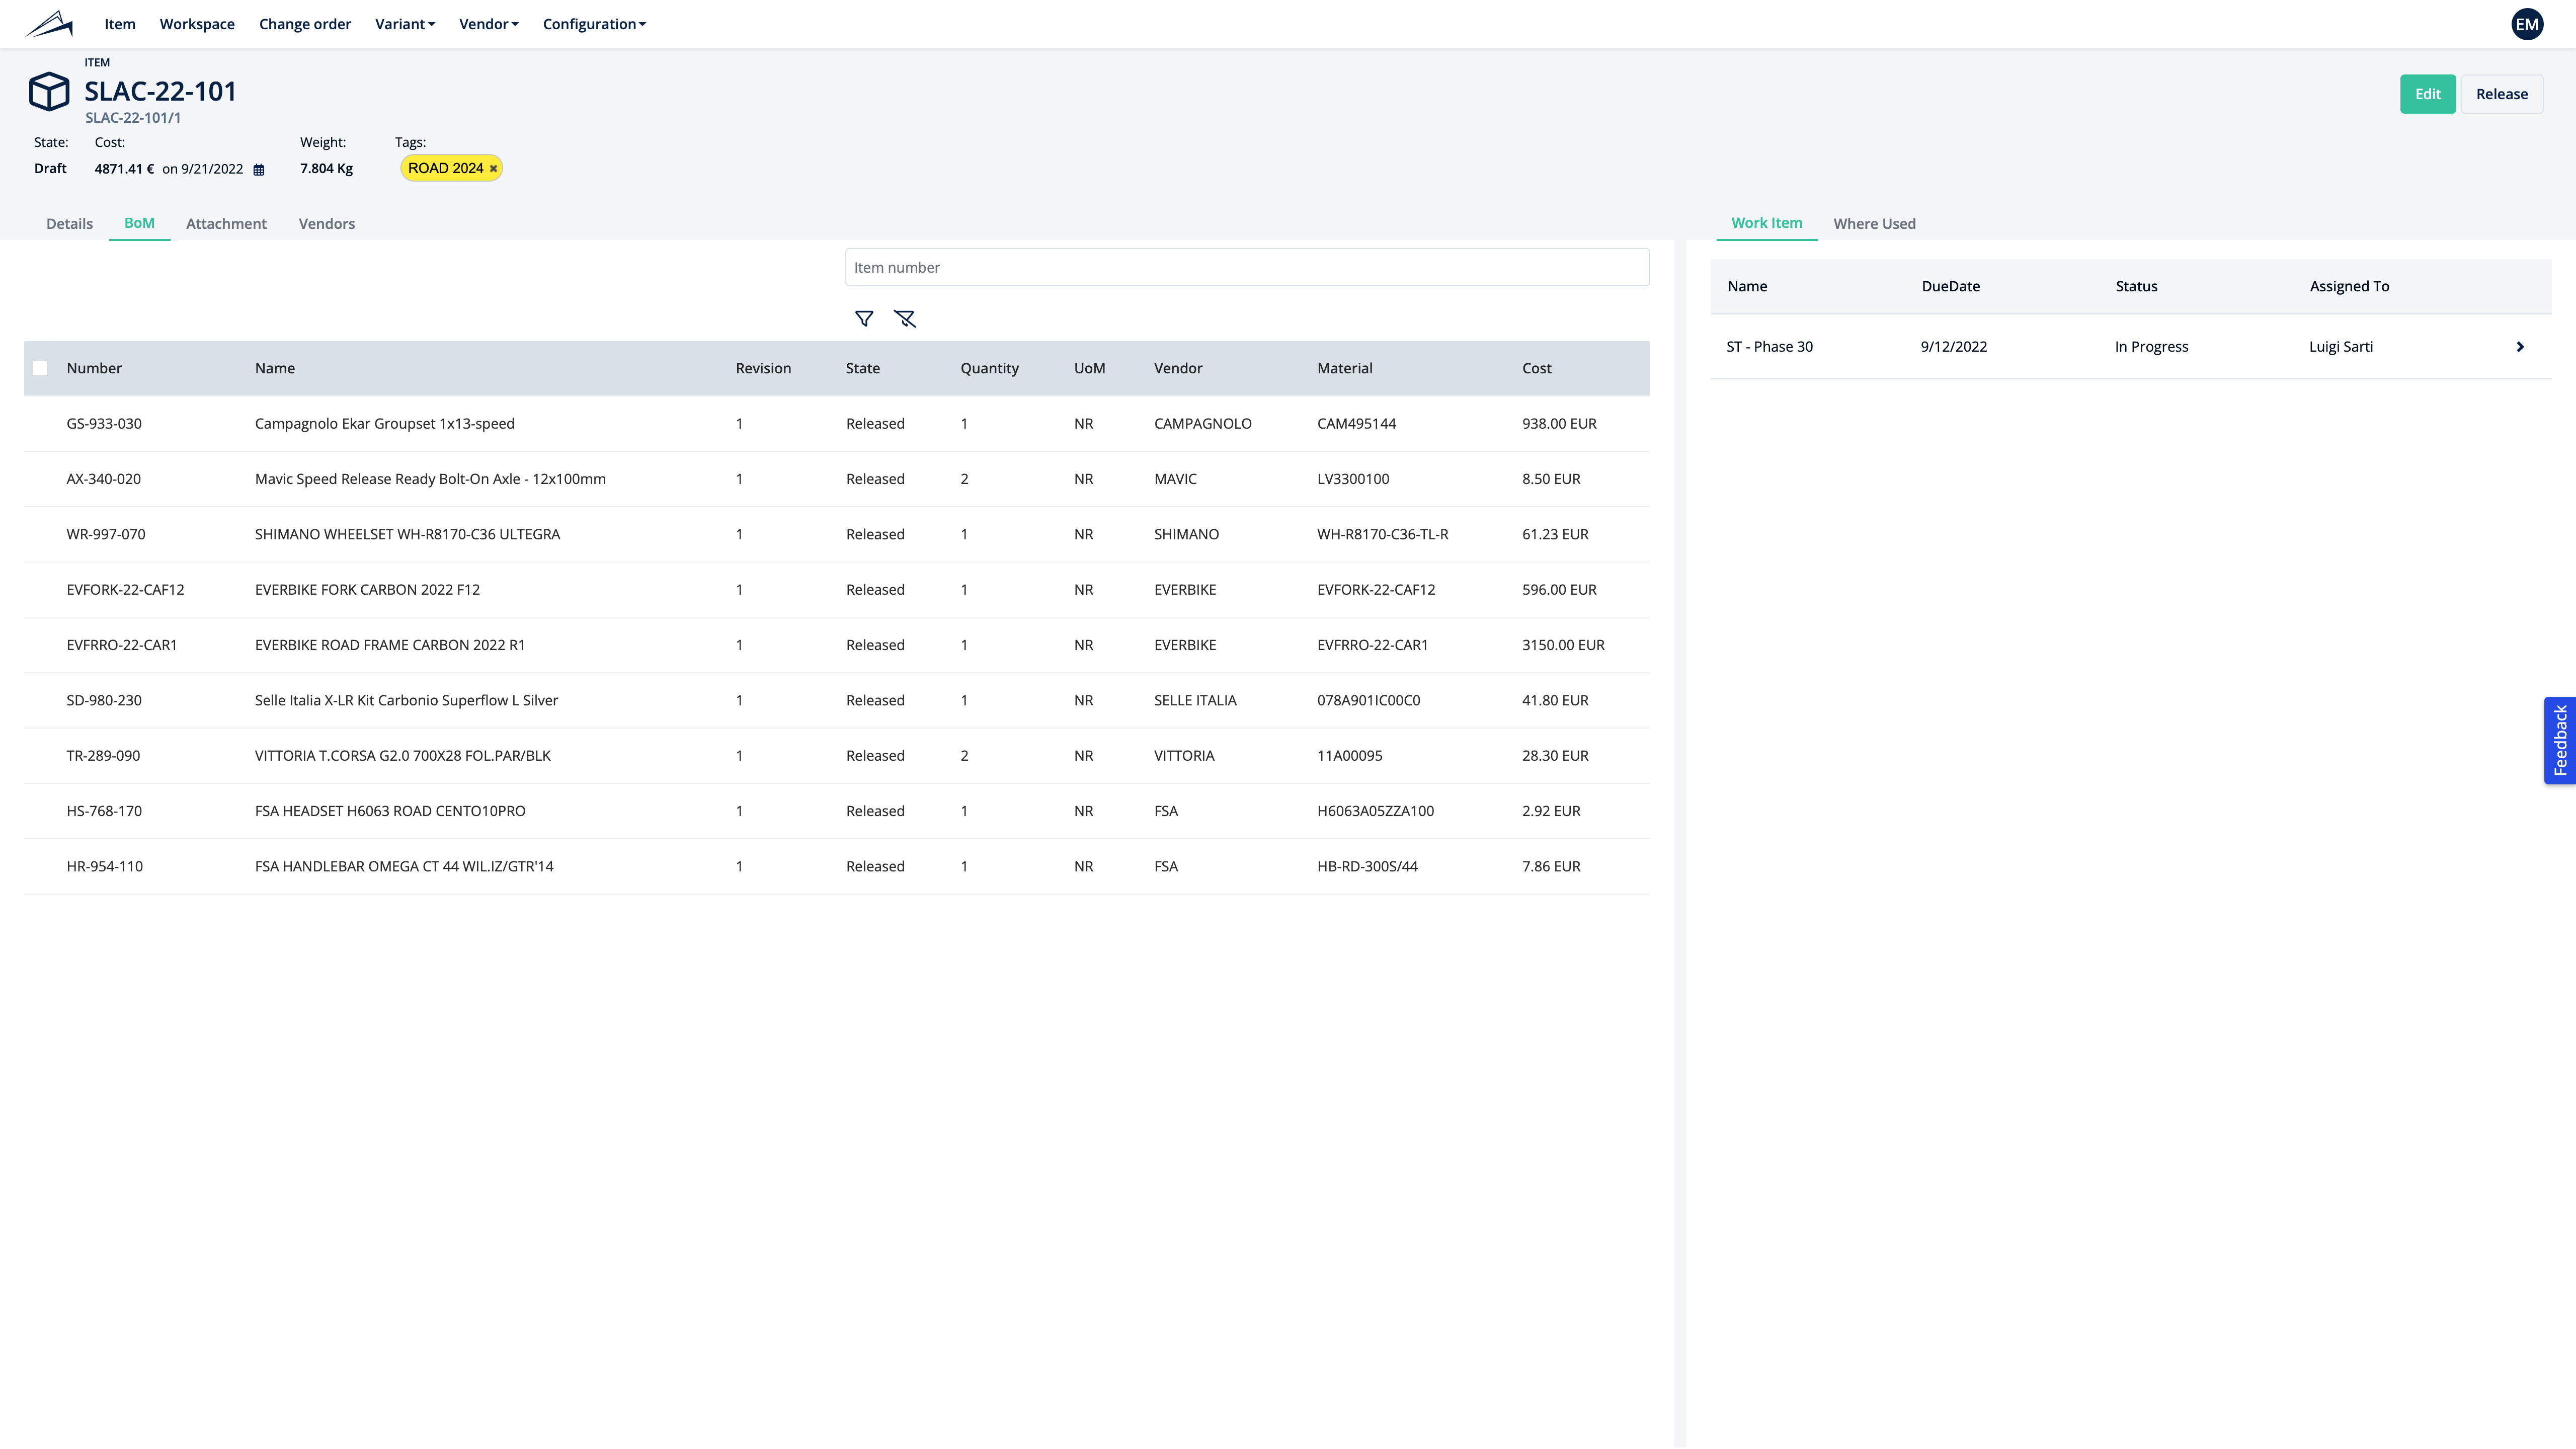
Task: Focus the Item number search field
Action: pos(1246,268)
